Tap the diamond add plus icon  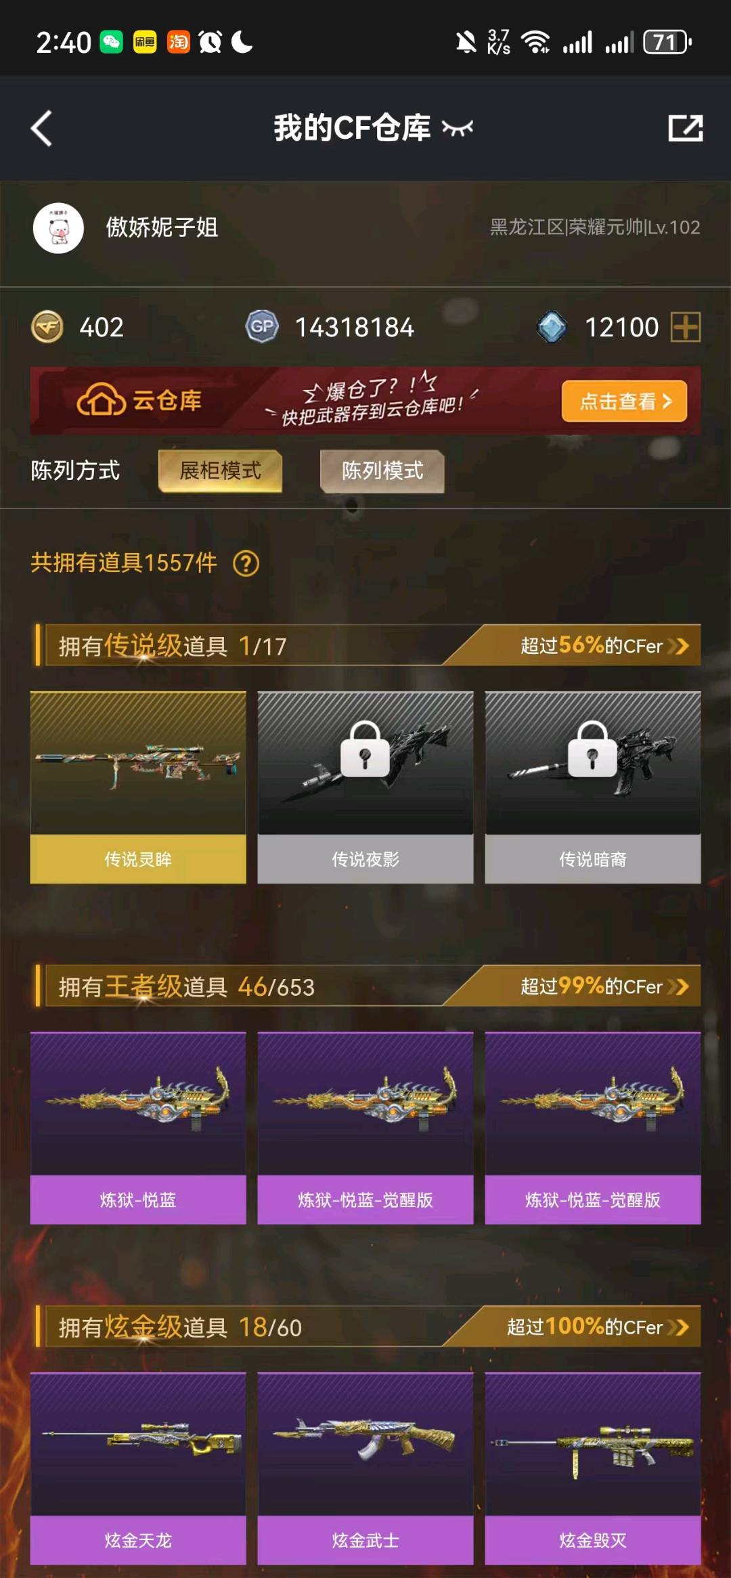tap(686, 327)
